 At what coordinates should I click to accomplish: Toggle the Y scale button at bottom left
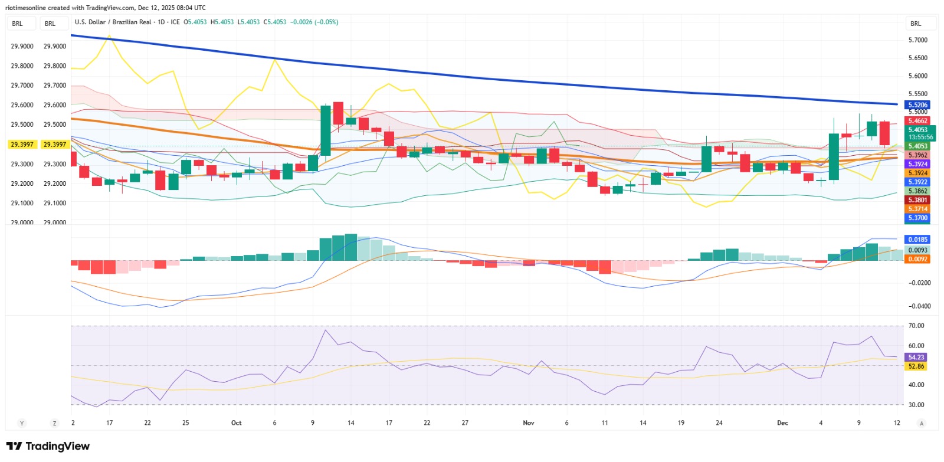tap(22, 423)
